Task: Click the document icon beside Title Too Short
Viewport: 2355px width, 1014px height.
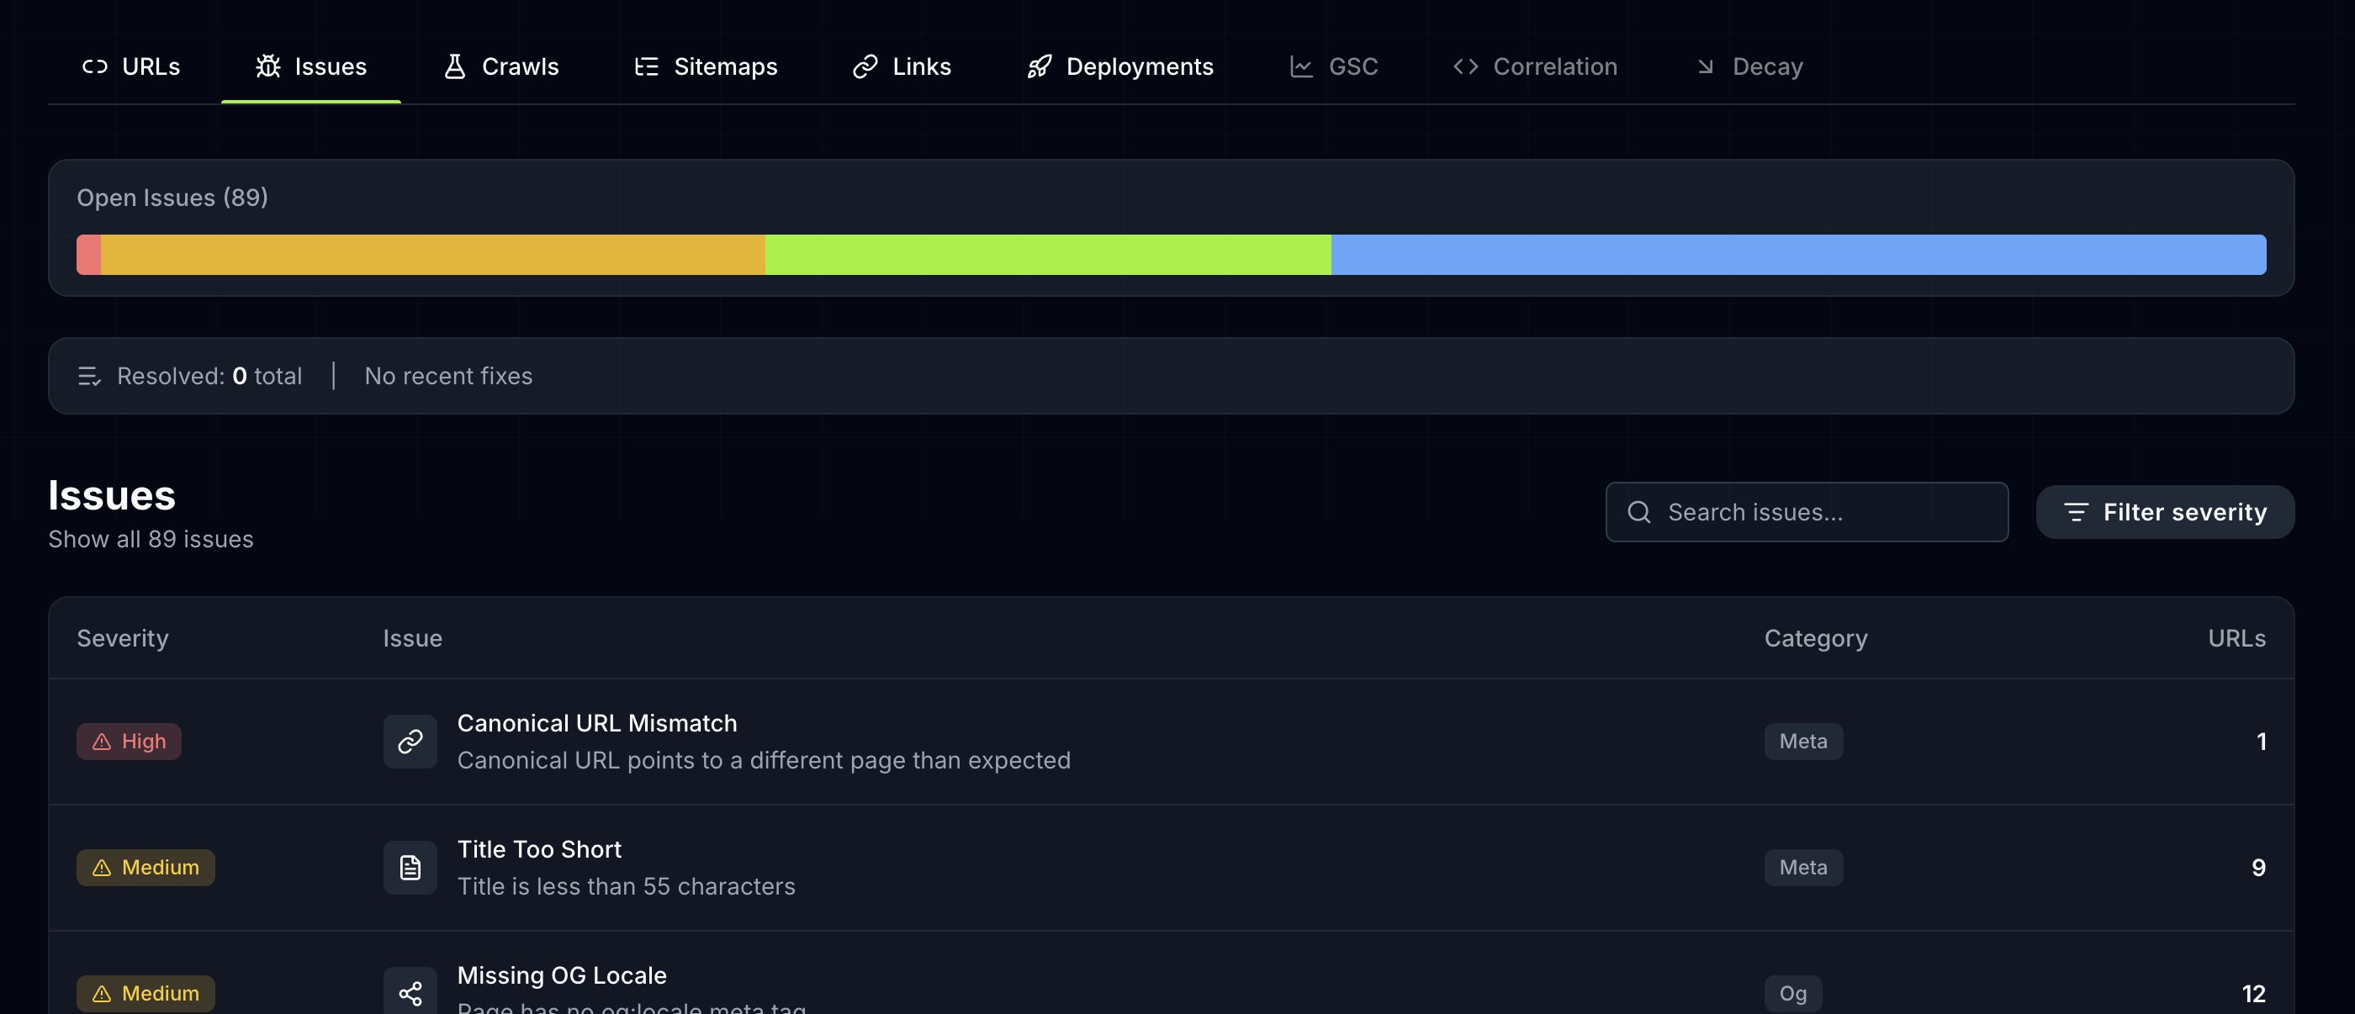Action: (410, 867)
